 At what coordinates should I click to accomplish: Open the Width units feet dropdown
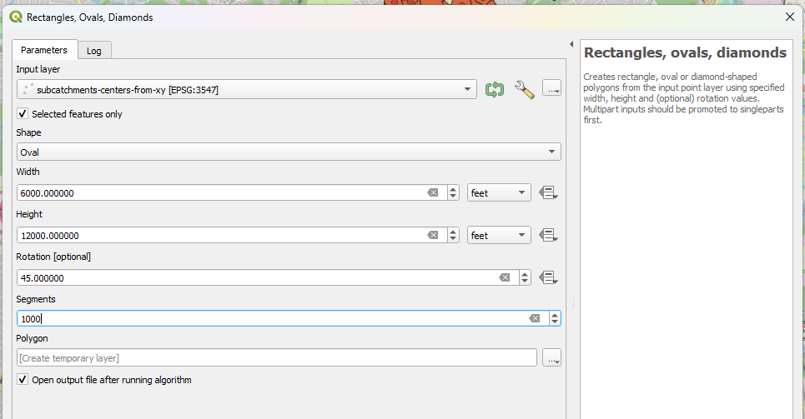coord(499,192)
